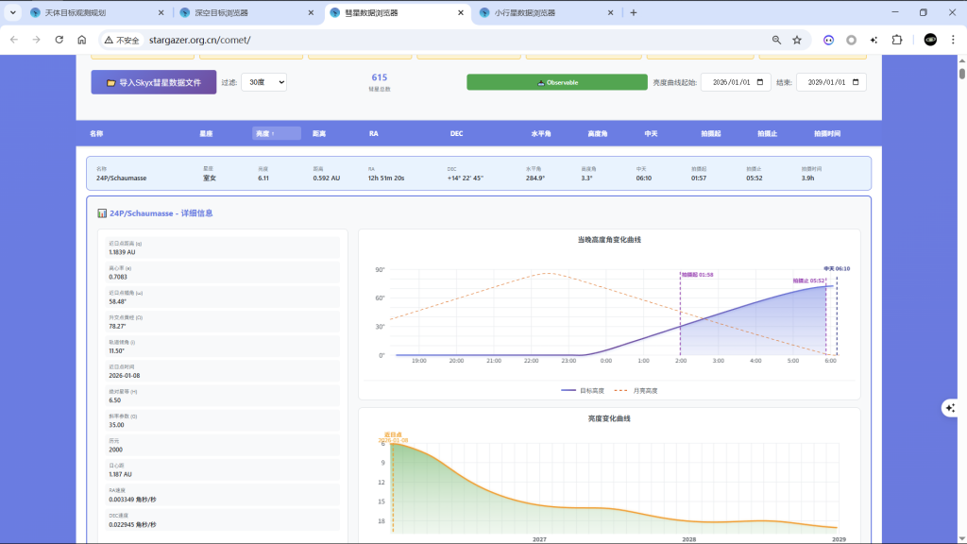Viewport: 967px width, 544px height.
Task: Click the floating sparkle assistant icon at right edge
Action: (950, 408)
